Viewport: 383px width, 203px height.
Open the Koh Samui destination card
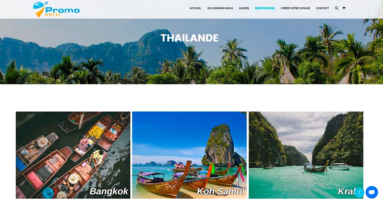tap(189, 155)
